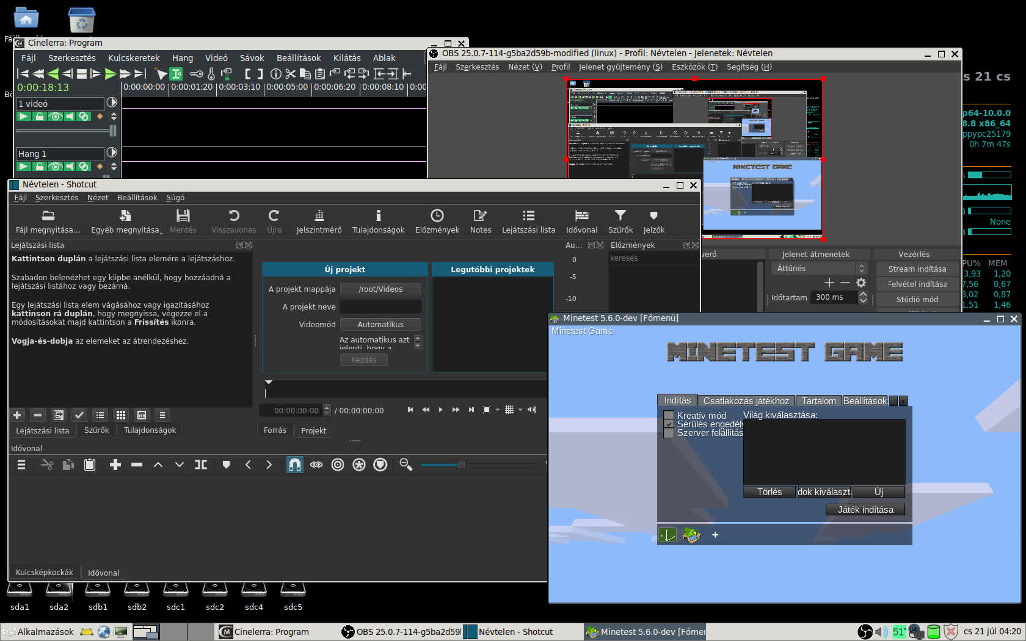Click /root/Videos project folder button in Shotcut
Viewport: 1026px width, 641px height.
pos(380,289)
